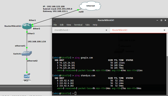This screenshot has height=96, width=168.
Task: Click the nat0 interface label
Action: [81, 12]
